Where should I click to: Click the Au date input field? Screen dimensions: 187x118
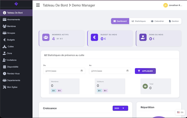[110, 71]
